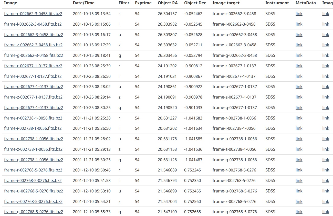Open MetaData link for frame-g-002768-5-0276
333x216 pixels.
(299, 212)
